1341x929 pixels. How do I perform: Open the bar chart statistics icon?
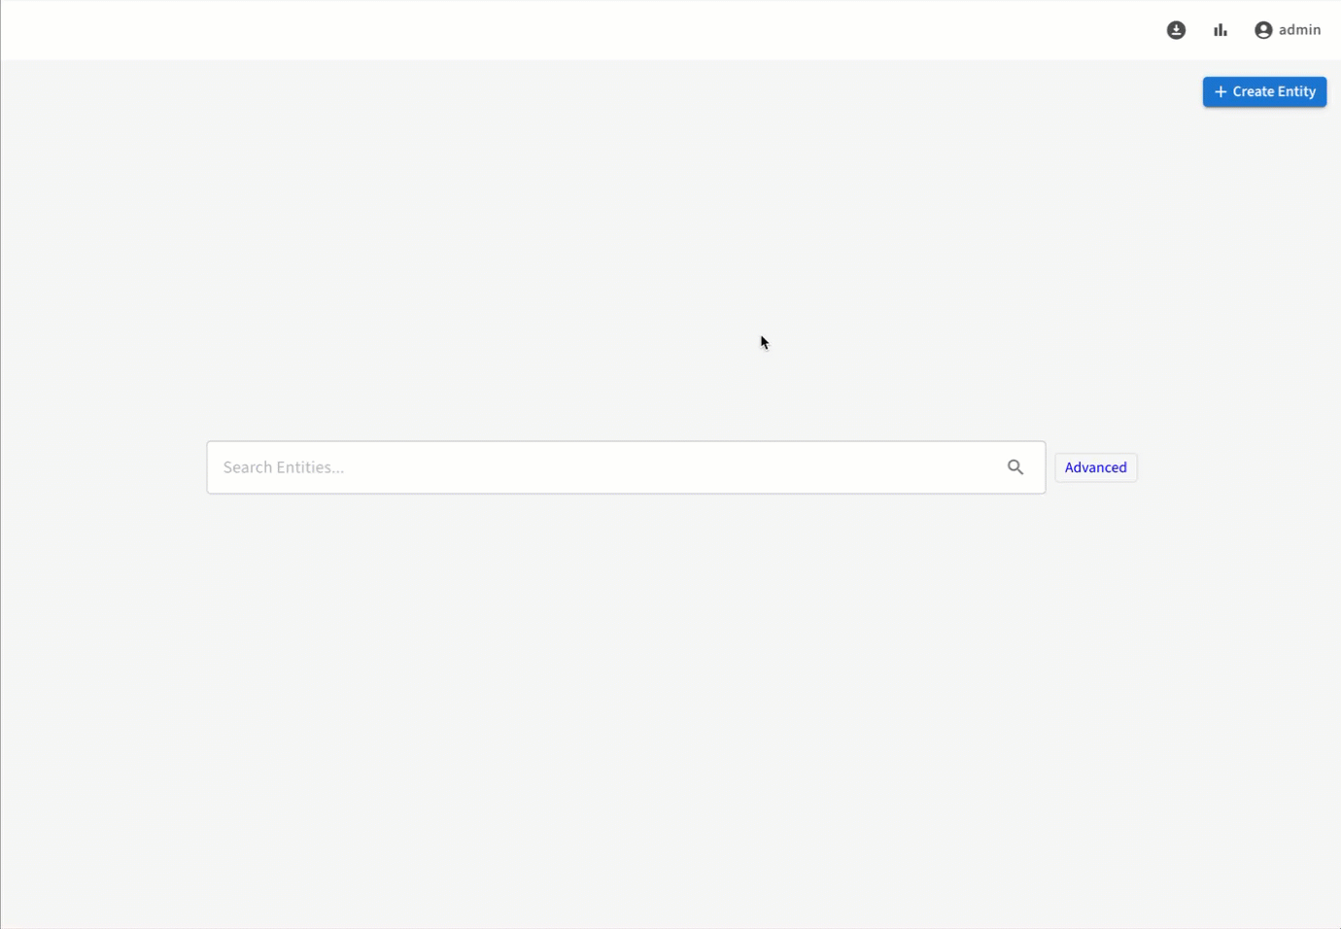[1221, 30]
